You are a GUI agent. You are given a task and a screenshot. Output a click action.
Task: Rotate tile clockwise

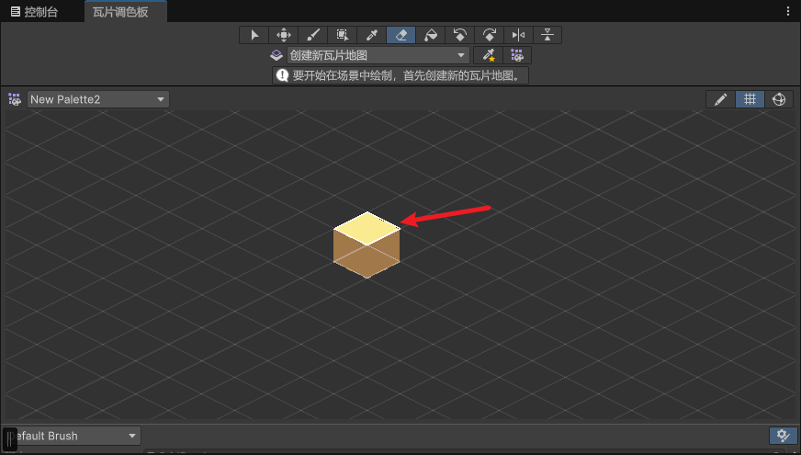489,35
